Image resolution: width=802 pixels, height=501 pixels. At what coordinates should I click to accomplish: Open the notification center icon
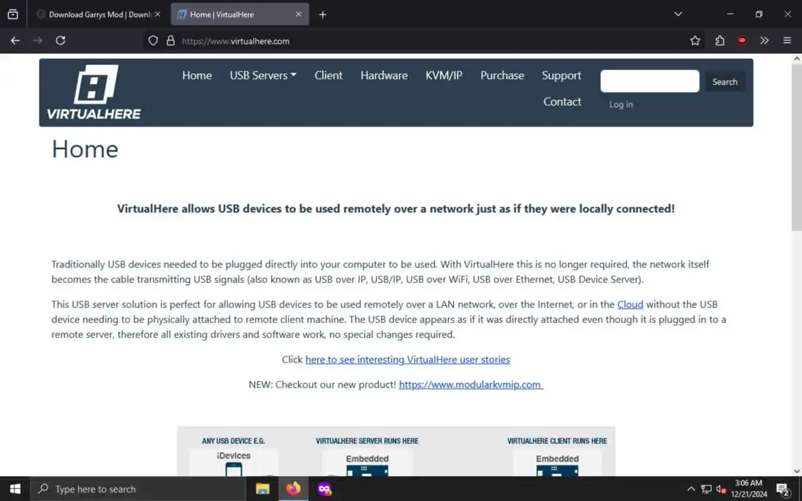pos(783,489)
